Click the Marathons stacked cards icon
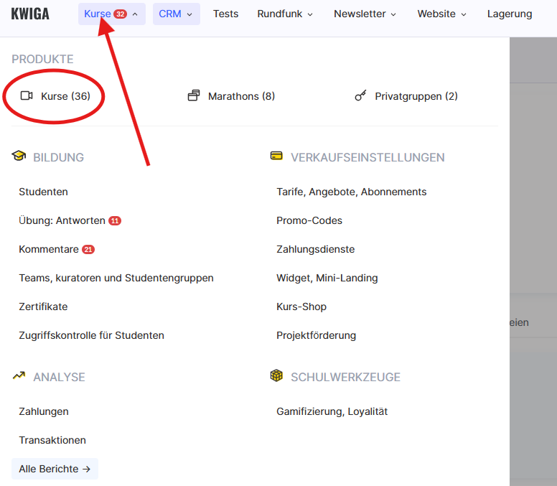 194,96
